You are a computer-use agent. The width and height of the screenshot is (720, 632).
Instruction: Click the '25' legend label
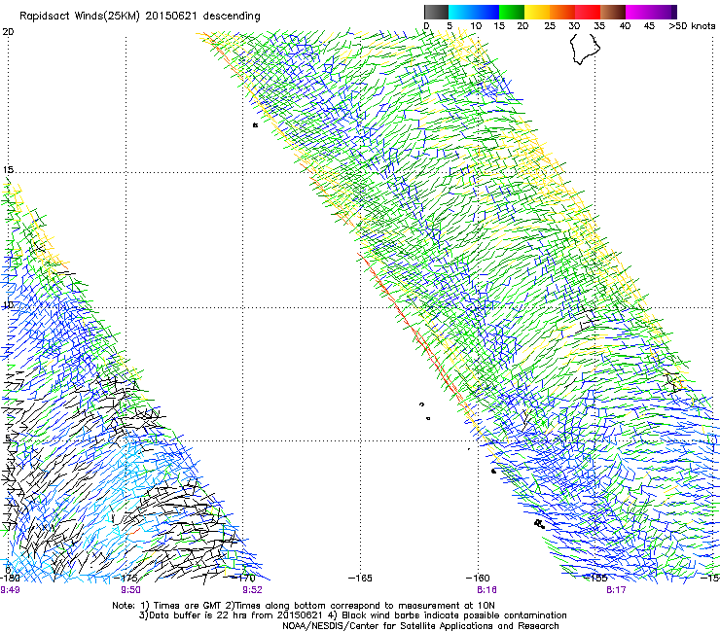click(550, 26)
